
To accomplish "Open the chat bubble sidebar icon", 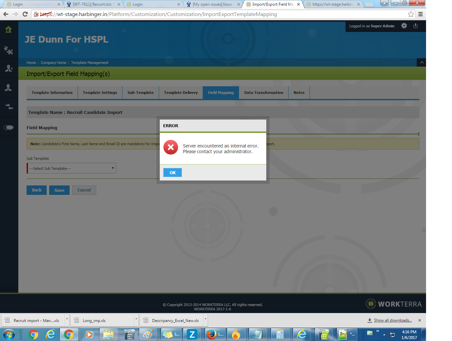I will (9, 128).
